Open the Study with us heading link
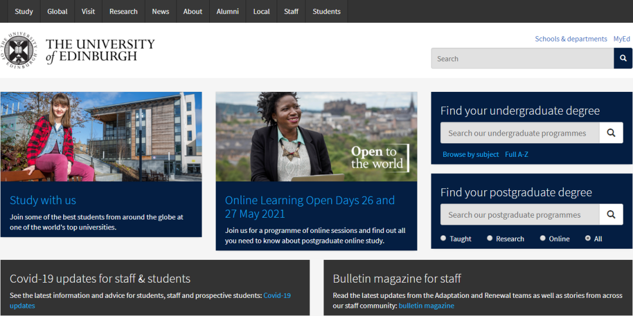This screenshot has height=316, width=633. (x=43, y=200)
